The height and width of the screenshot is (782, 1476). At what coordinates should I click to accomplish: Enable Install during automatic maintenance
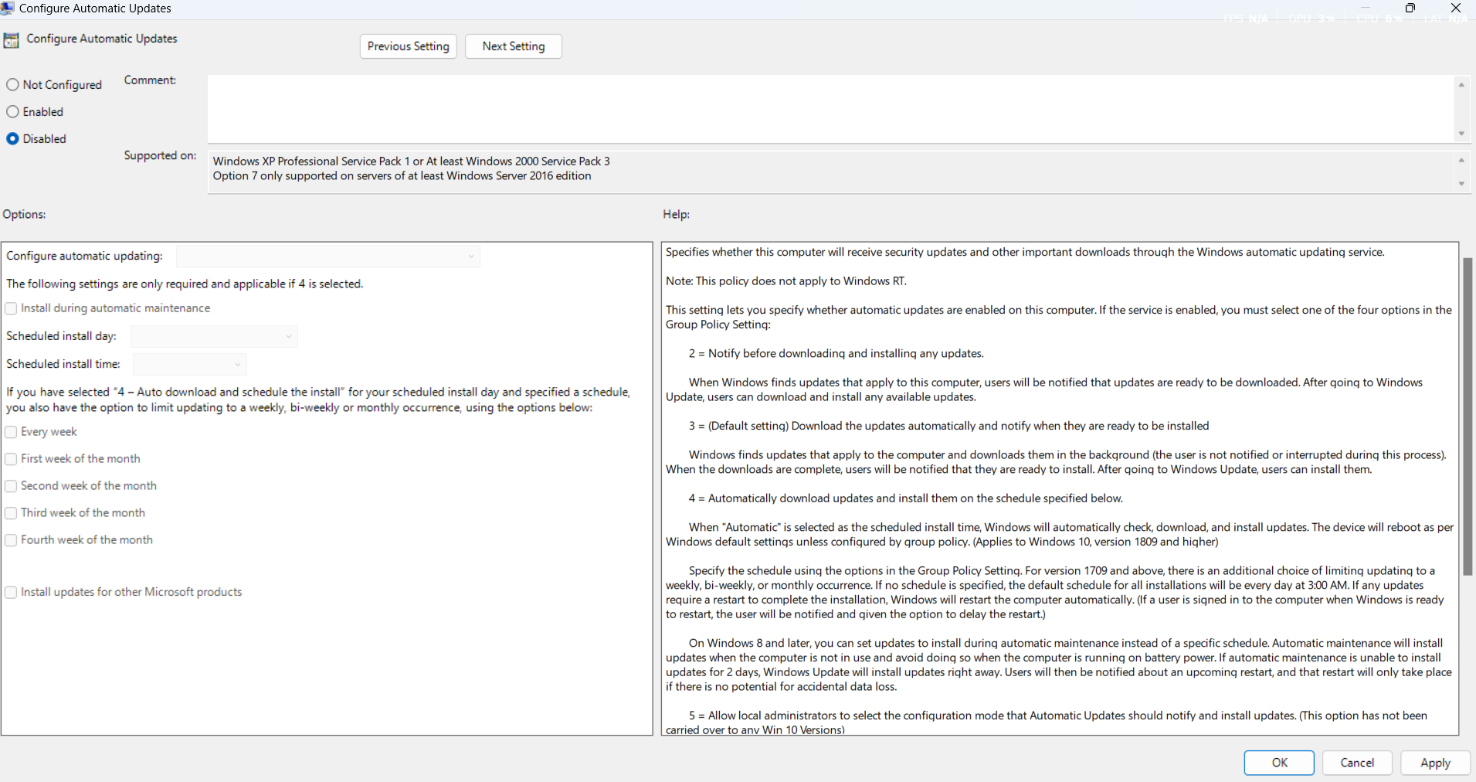[11, 308]
